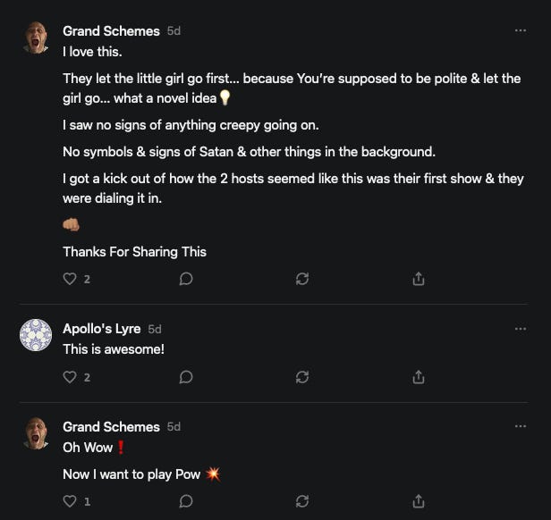This screenshot has height=520, width=551.
Task: Like the 'Oh Wow' comment
Action: click(70, 501)
